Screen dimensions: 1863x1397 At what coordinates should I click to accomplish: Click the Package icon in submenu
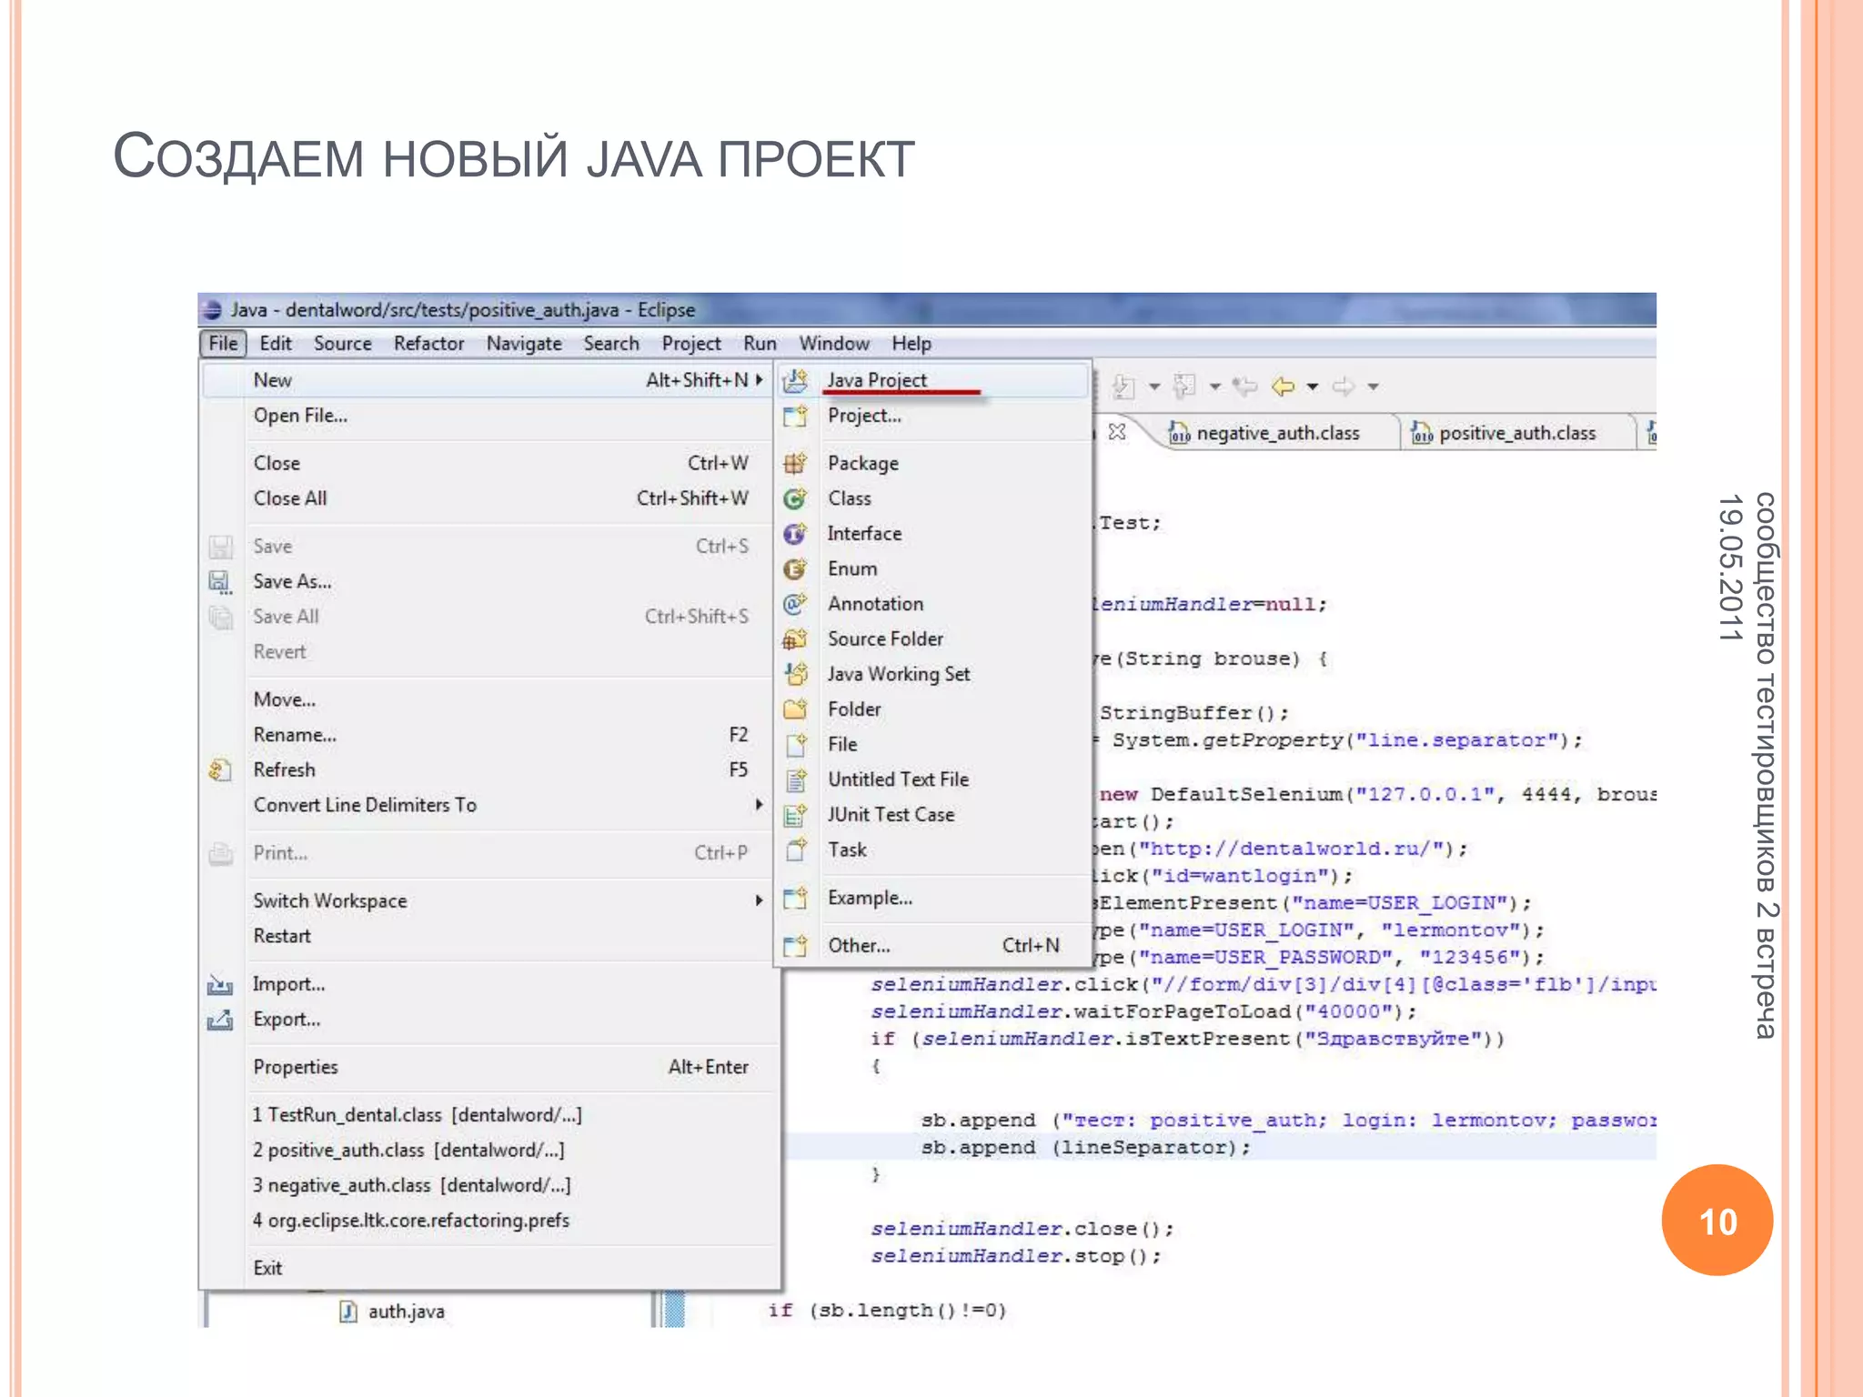click(x=795, y=463)
